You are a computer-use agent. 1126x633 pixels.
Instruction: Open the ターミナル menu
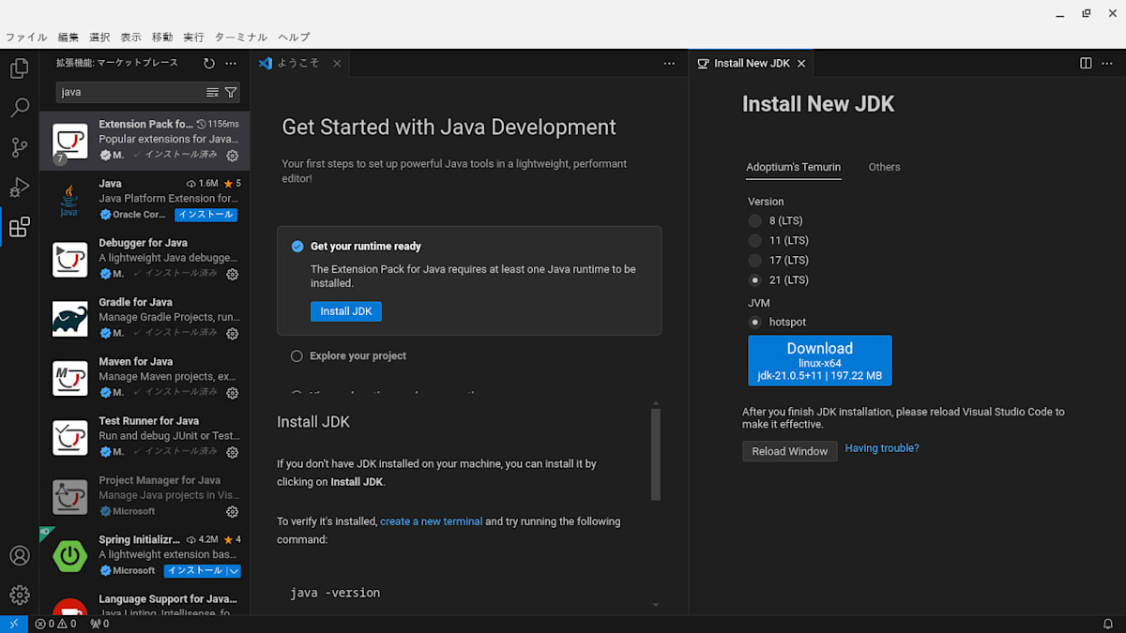(x=241, y=38)
